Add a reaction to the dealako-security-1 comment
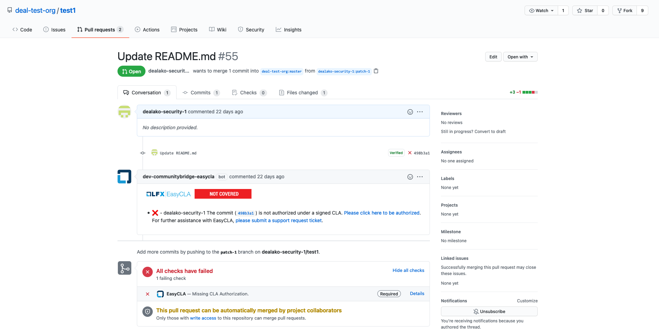Viewport: 659px width, 331px height. 410,112
